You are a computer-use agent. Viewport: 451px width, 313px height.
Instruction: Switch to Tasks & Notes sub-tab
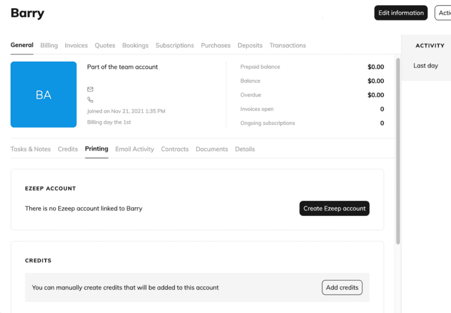(31, 149)
